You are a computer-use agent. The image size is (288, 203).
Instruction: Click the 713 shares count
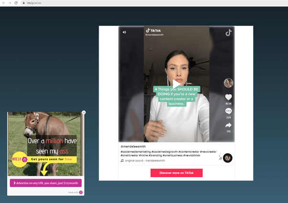(x=229, y=131)
